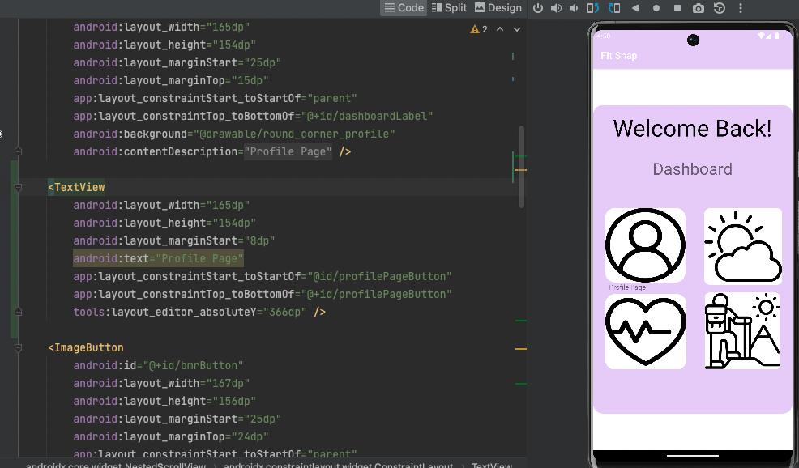Click the highlighted android:text="Profile Page" attribute
Viewport: 799px width, 468px height.
click(x=159, y=259)
